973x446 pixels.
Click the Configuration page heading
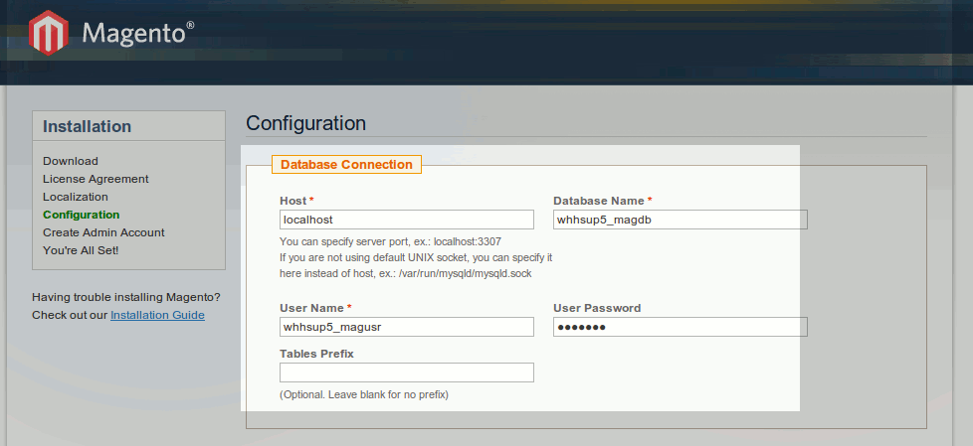pos(305,123)
